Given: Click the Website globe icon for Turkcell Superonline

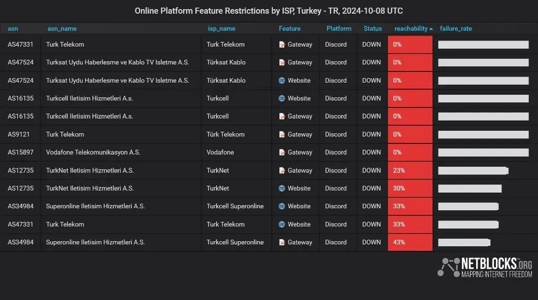Looking at the screenshot, I should [x=282, y=206].
